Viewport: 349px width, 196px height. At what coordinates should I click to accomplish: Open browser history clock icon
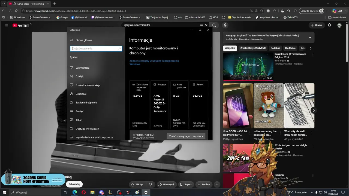pos(295,11)
